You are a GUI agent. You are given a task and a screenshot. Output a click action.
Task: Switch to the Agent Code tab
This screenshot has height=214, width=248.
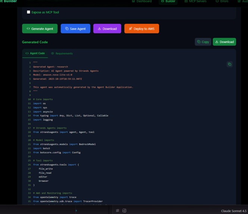coord(35,53)
